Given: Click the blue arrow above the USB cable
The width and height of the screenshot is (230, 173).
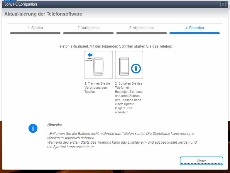Looking at the screenshot, I should 90,55.
